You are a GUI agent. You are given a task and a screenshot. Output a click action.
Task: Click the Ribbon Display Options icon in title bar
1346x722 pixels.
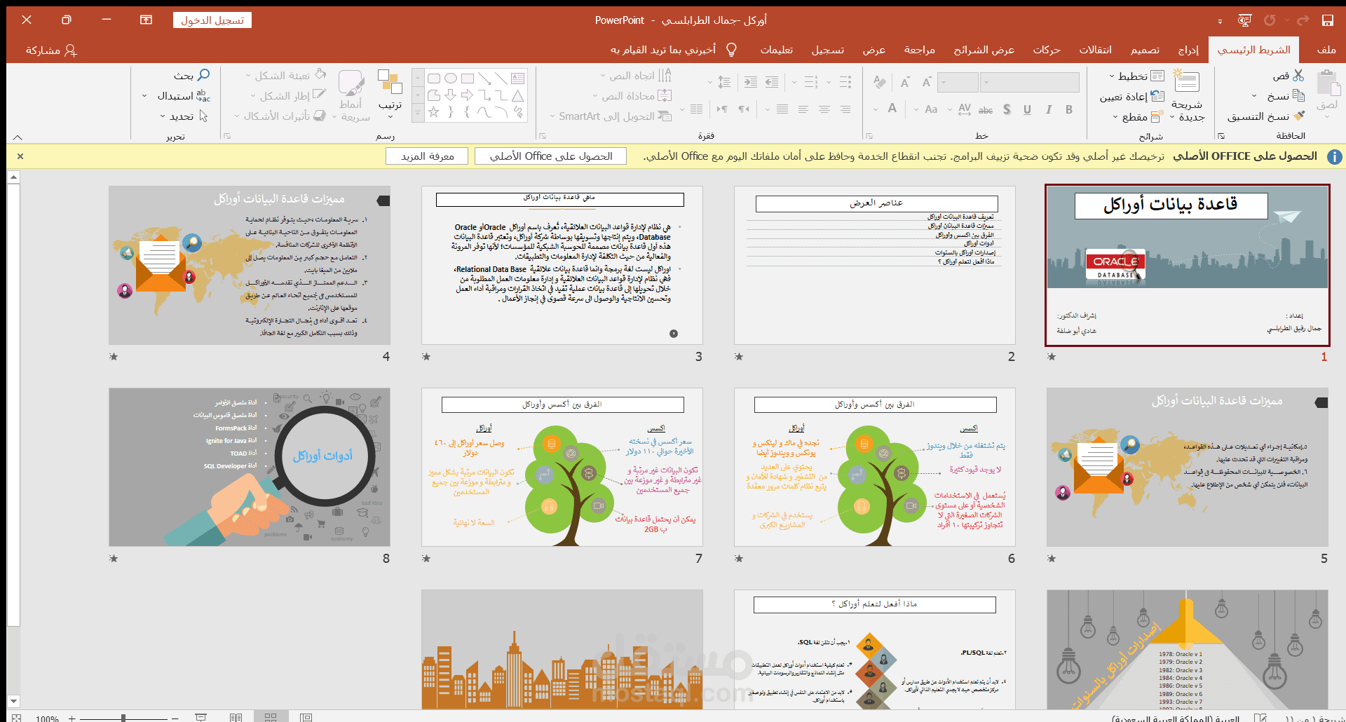tap(146, 20)
